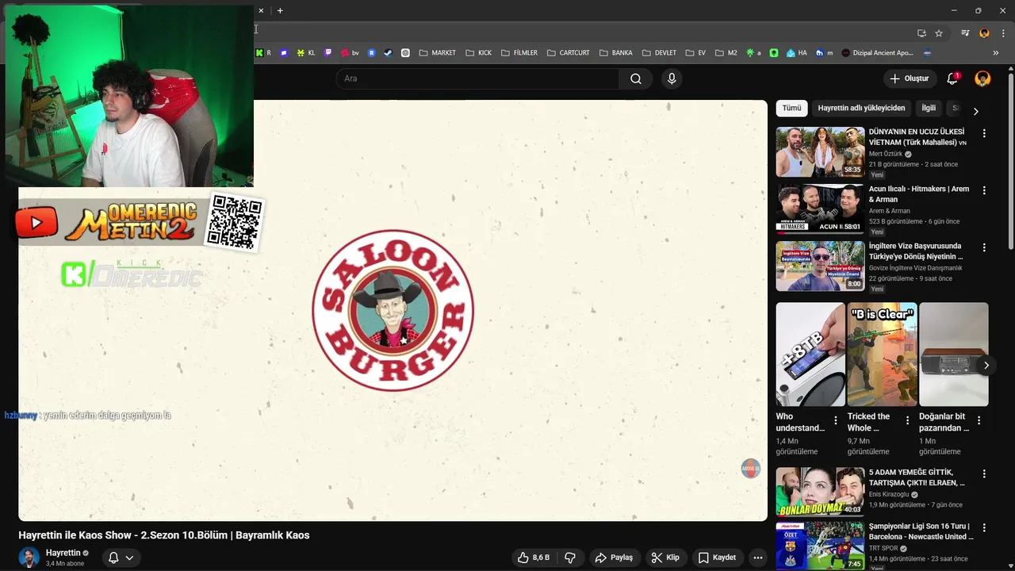
Task: Open the Hayrettin channel avatar
Action: click(x=29, y=558)
